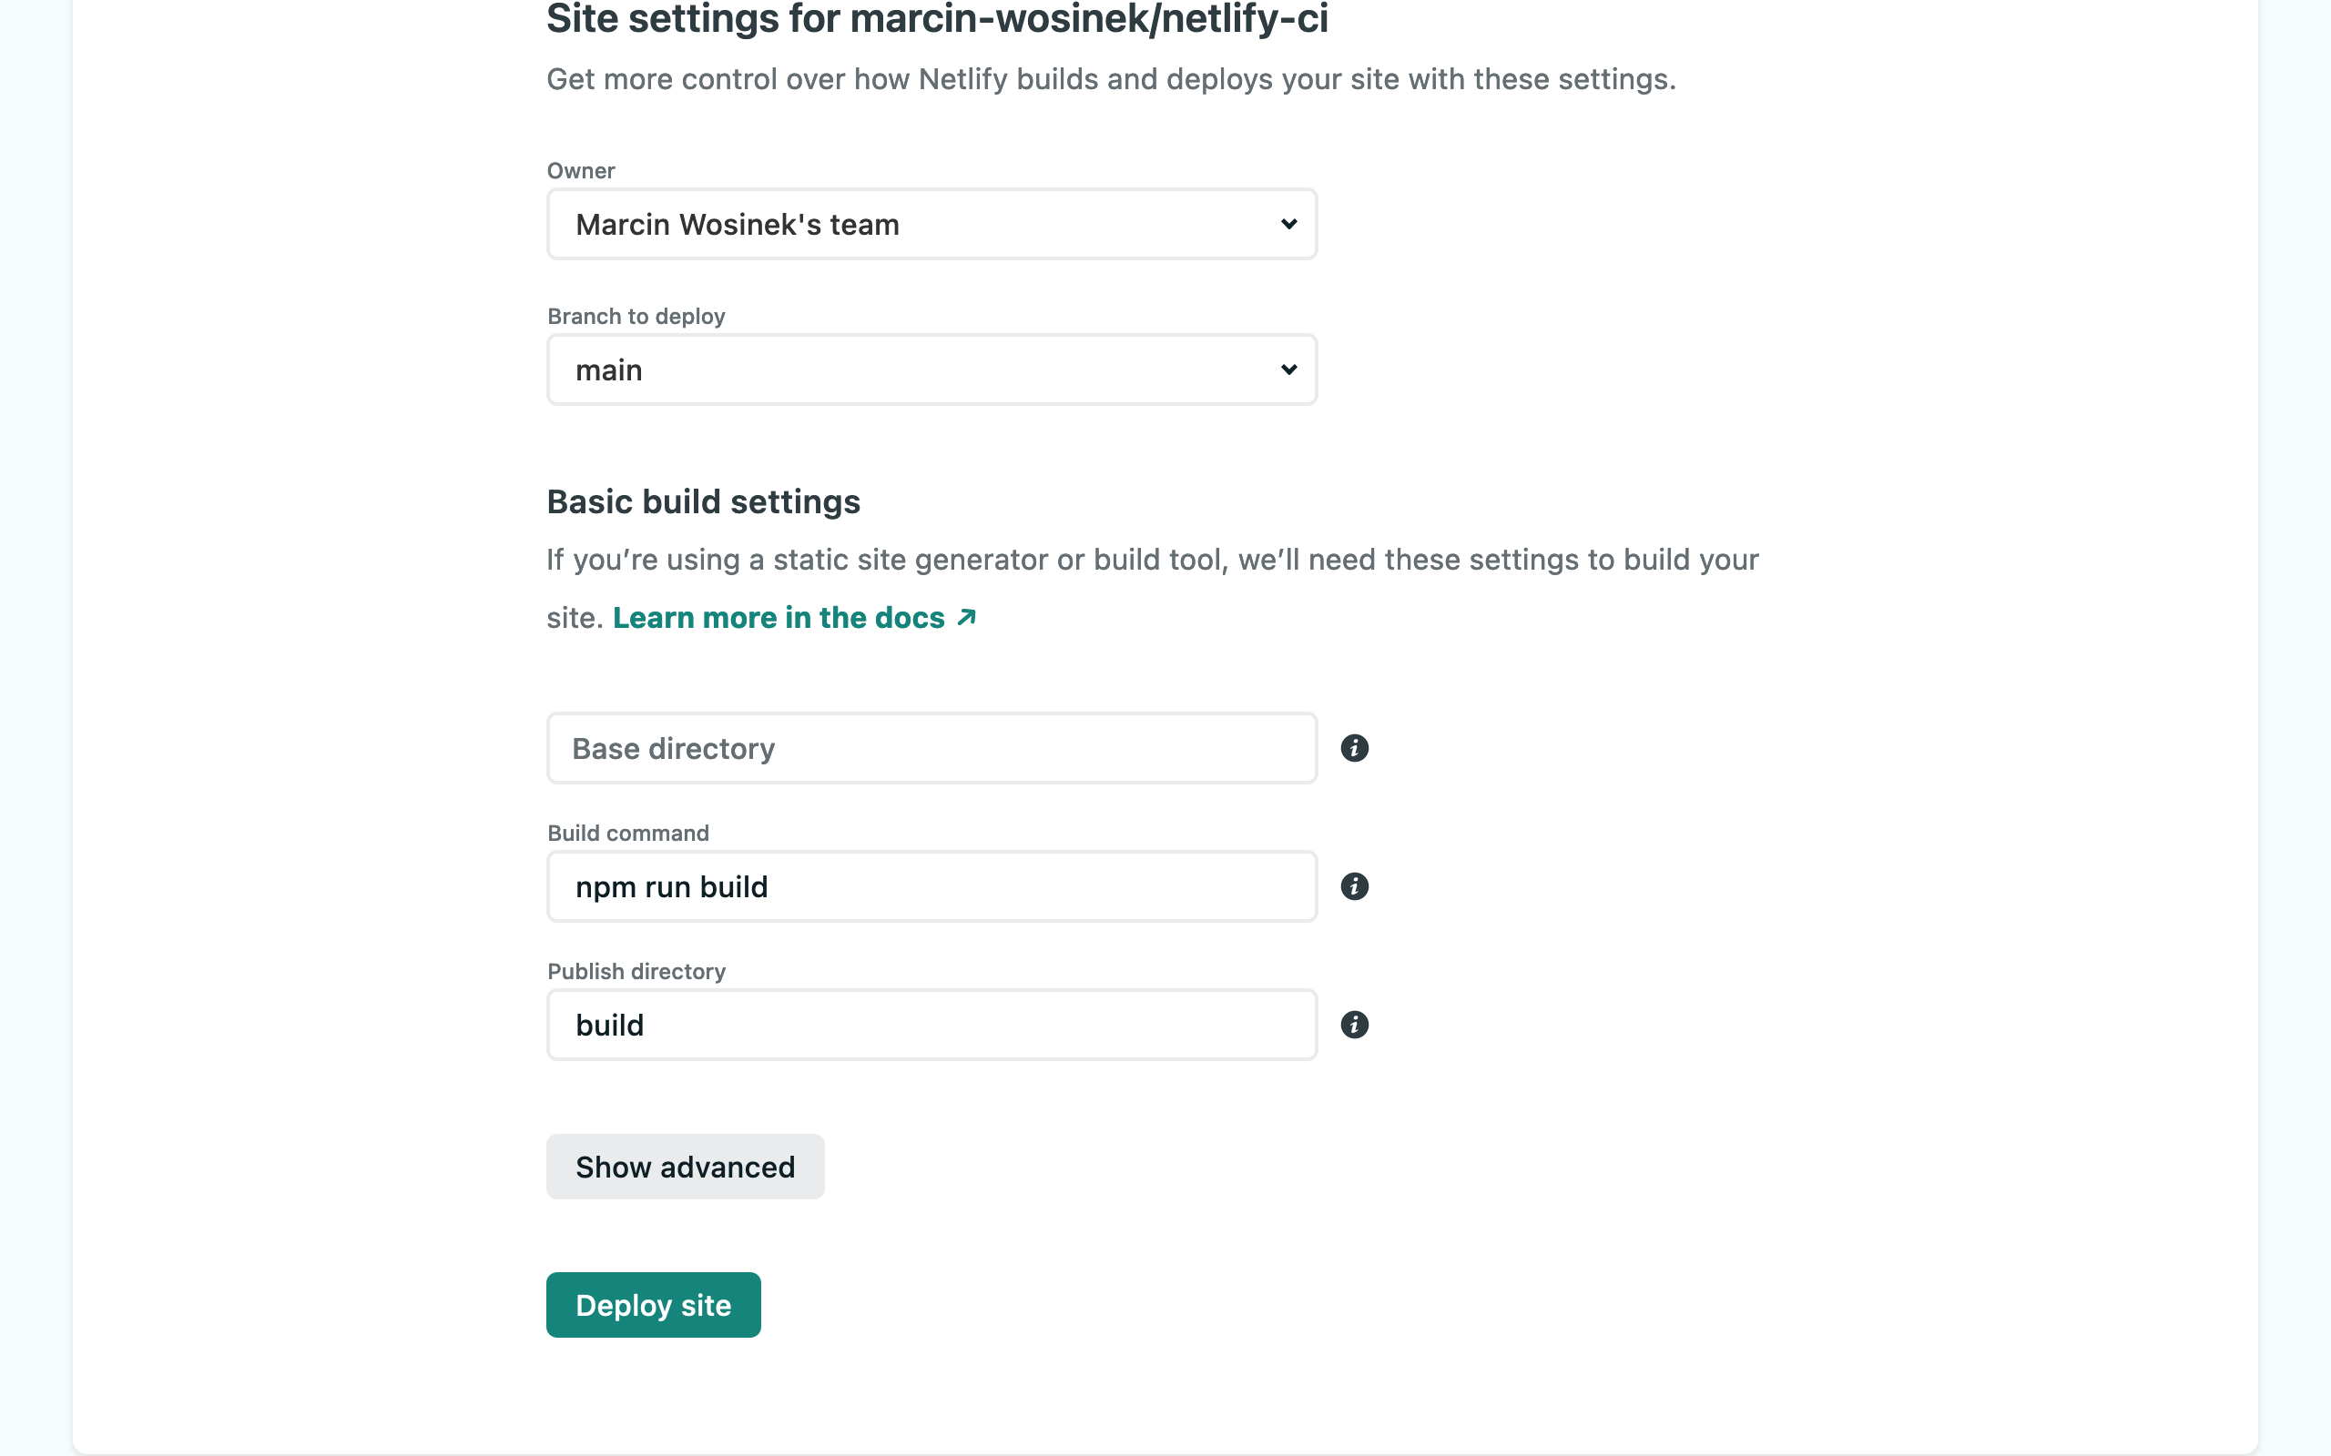Viewport: 2331px width, 1456px height.
Task: Click the "Basic build settings" heading
Action: (703, 501)
